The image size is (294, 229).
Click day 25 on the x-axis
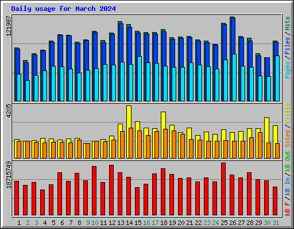[x=224, y=223]
